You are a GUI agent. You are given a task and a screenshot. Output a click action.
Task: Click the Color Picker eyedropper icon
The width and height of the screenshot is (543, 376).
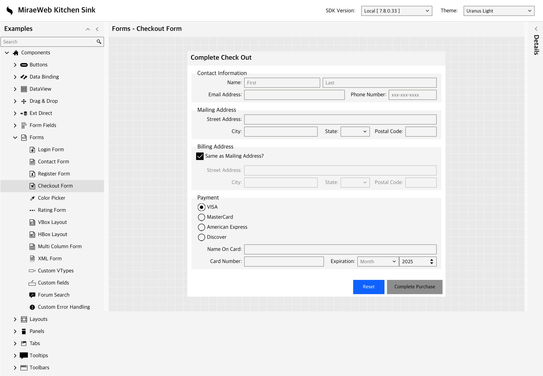click(32, 198)
